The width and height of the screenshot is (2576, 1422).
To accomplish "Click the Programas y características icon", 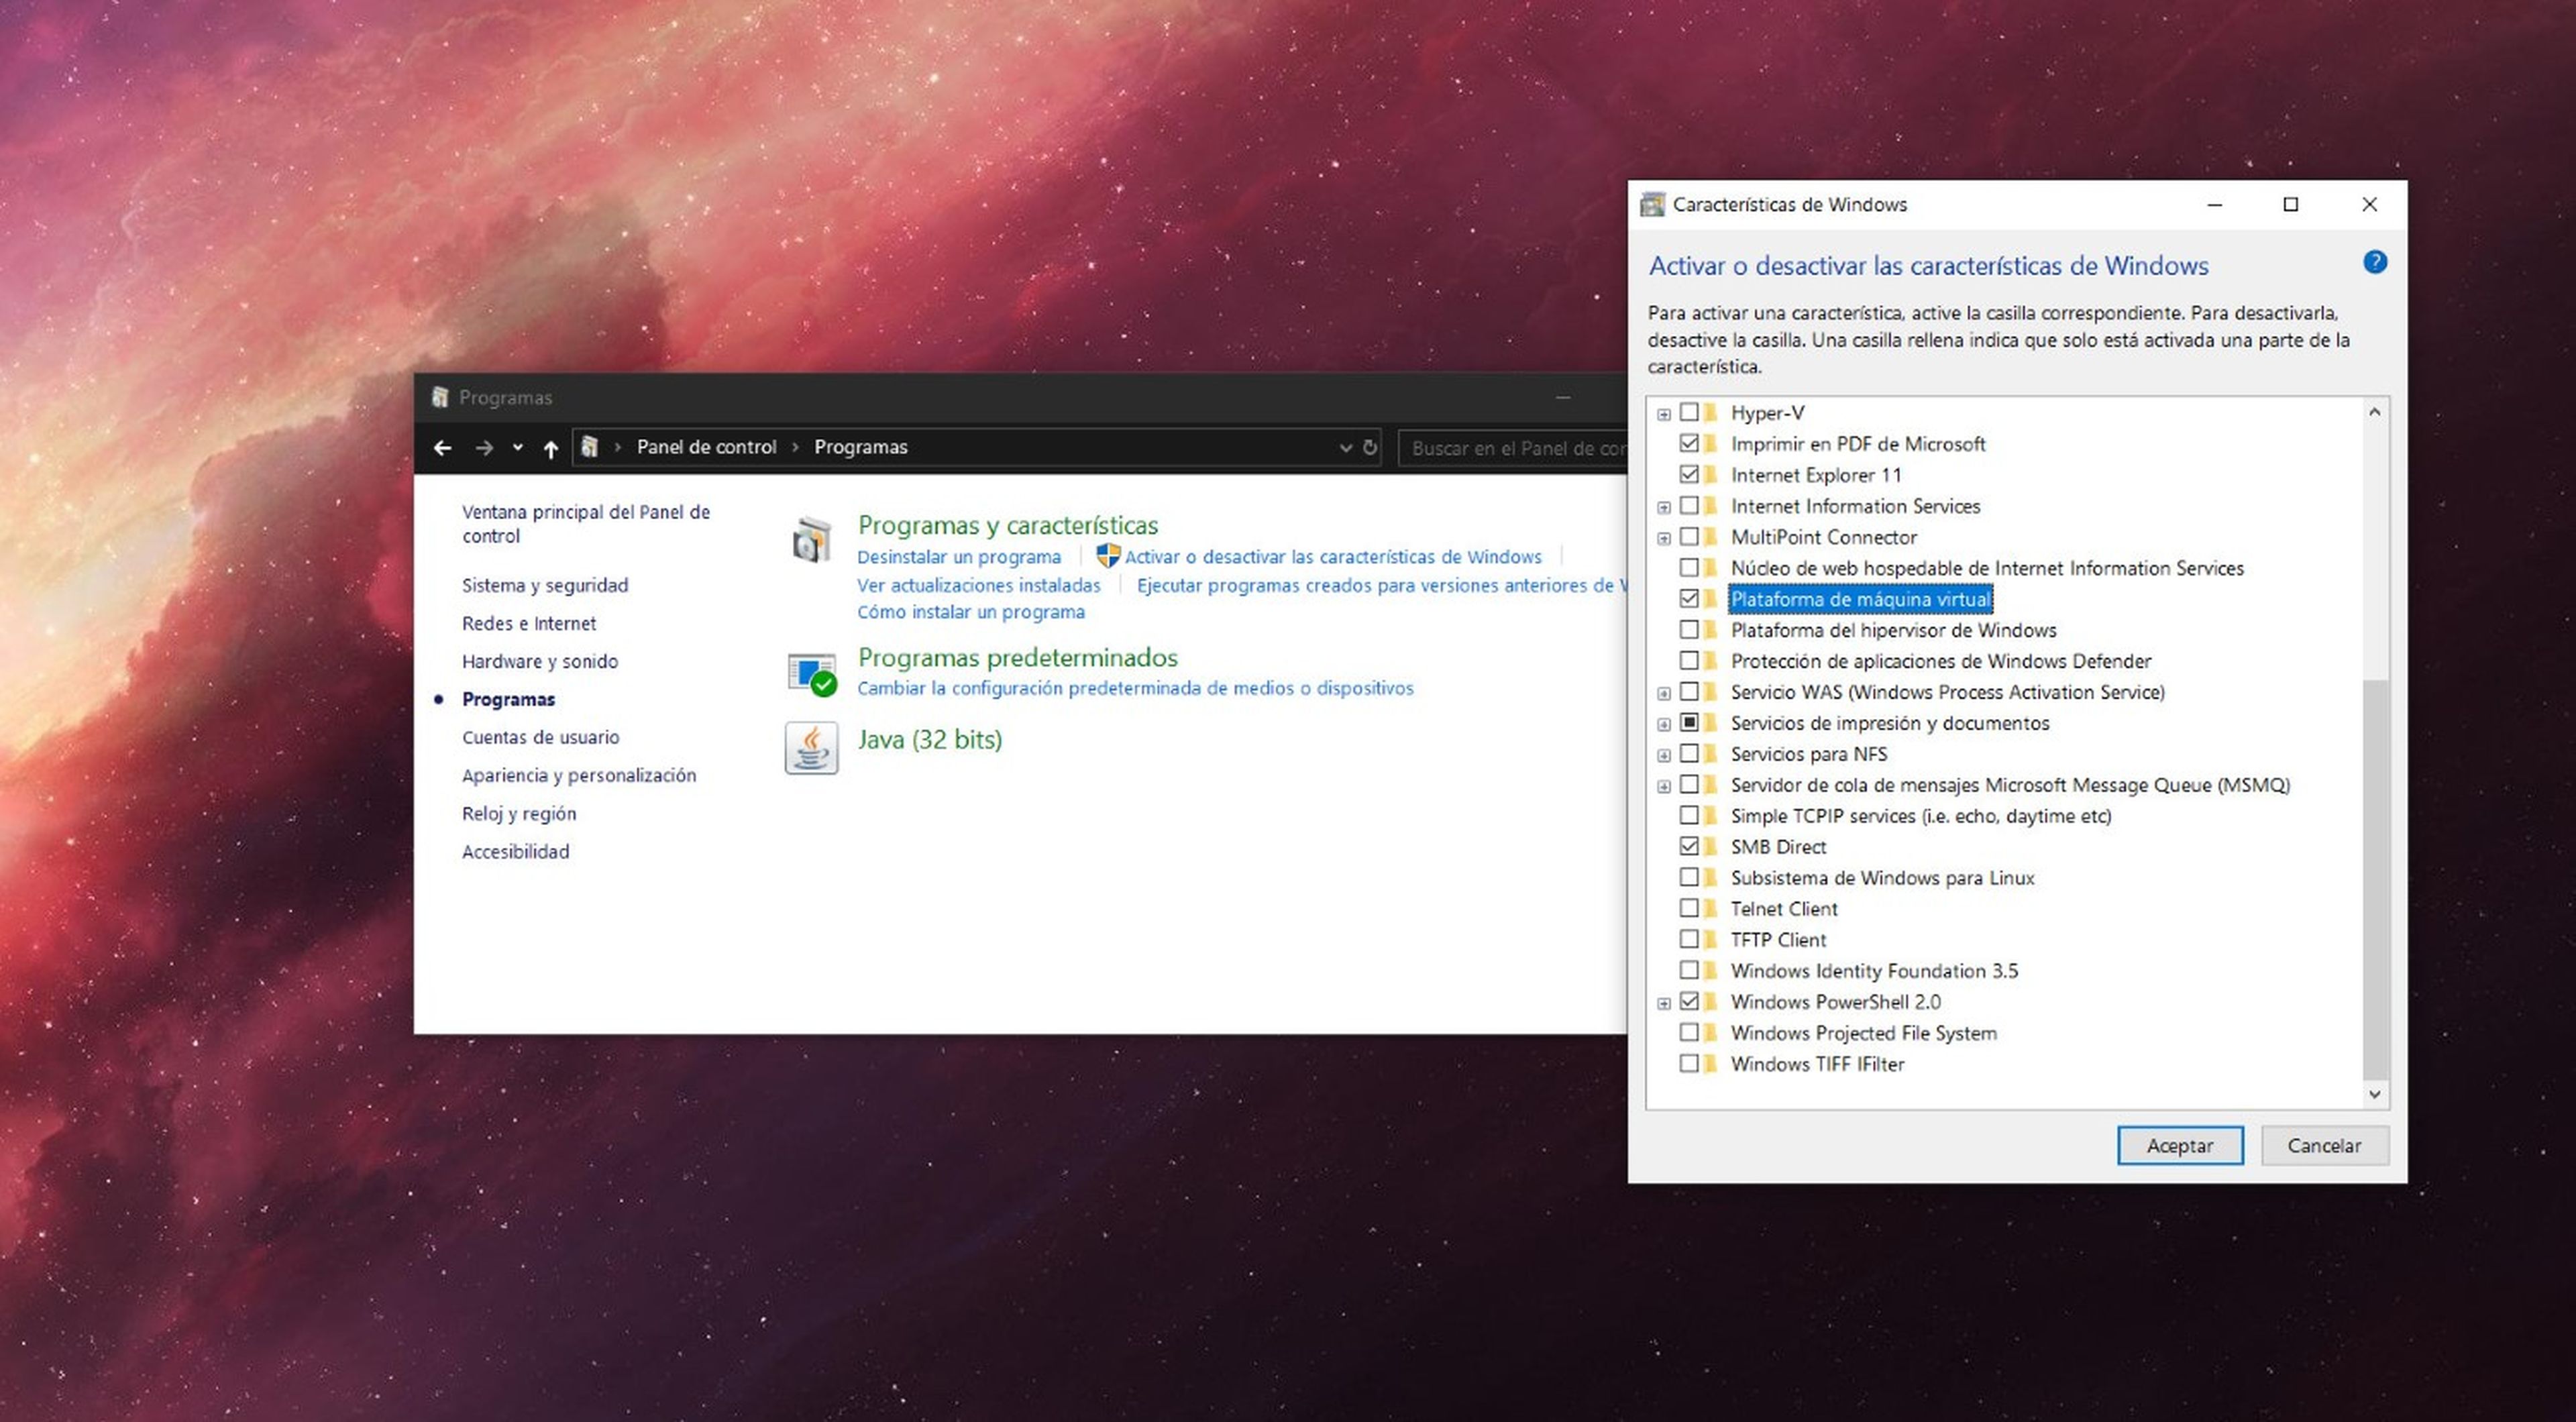I will (x=812, y=541).
